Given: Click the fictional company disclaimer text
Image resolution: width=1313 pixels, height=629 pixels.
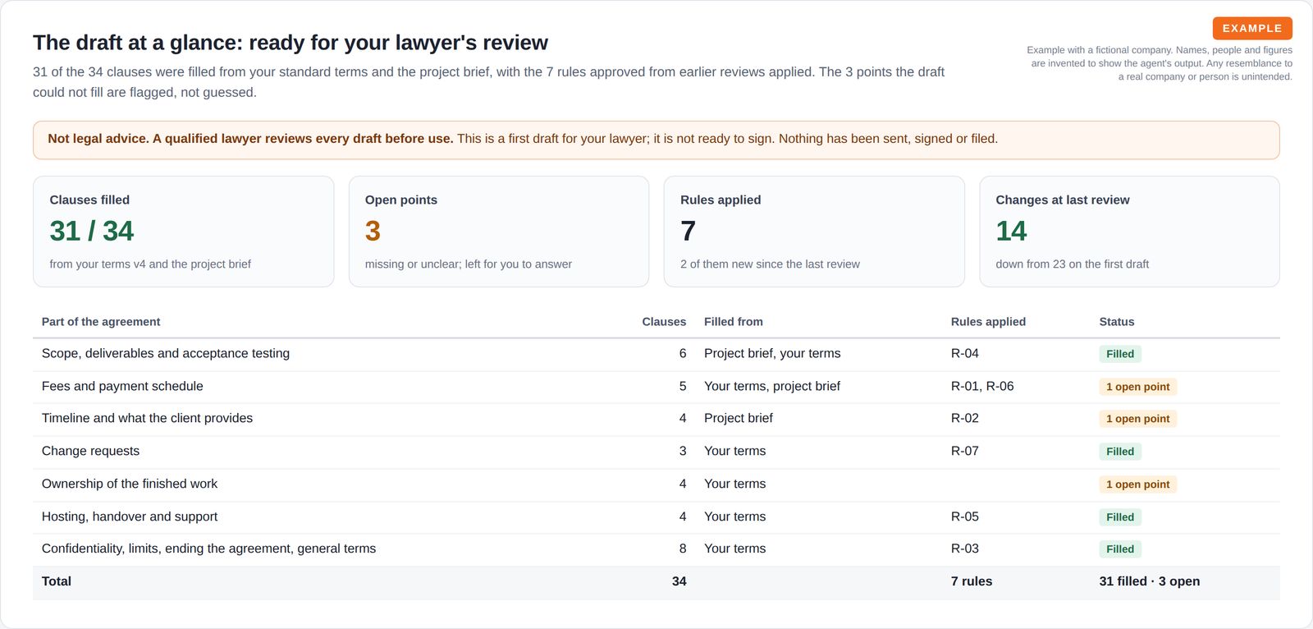Looking at the screenshot, I should [1160, 63].
